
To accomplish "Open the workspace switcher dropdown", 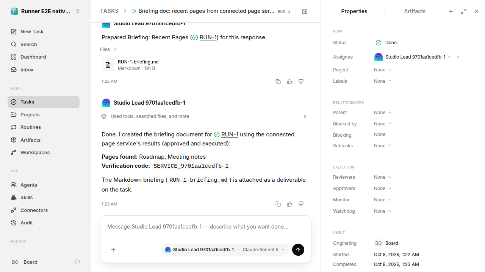I will (x=45, y=11).
